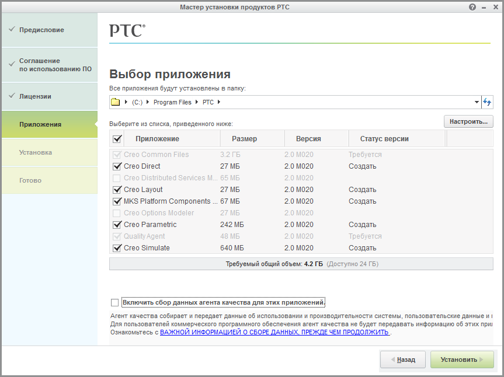Click the PTC logo
Screen dimensions: 504x377
coord(127,30)
